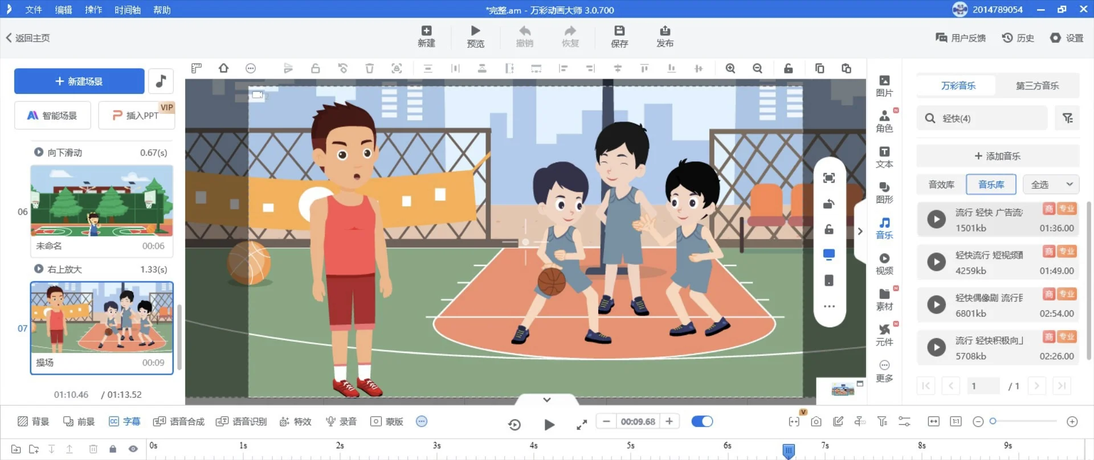Click 返回主页 to go back
1094x460 pixels.
(28, 38)
